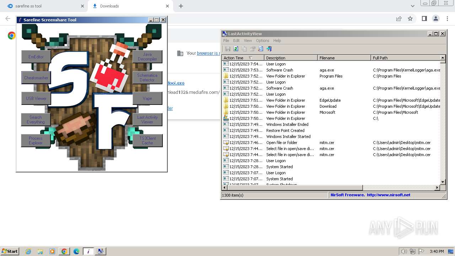This screenshot has width=455, height=256.
Task: Close the sarefine ss tool tab
Action: click(x=82, y=6)
